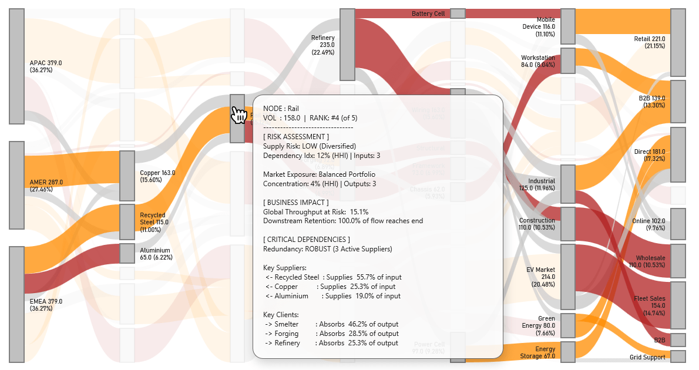Select the EV Market node bar
The image size is (699, 370).
(x=568, y=277)
